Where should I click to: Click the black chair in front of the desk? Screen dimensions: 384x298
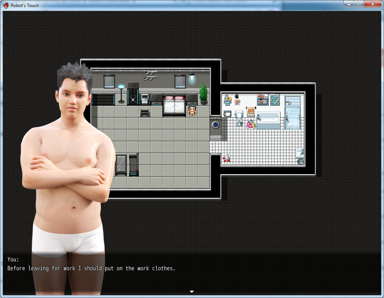pos(145,112)
